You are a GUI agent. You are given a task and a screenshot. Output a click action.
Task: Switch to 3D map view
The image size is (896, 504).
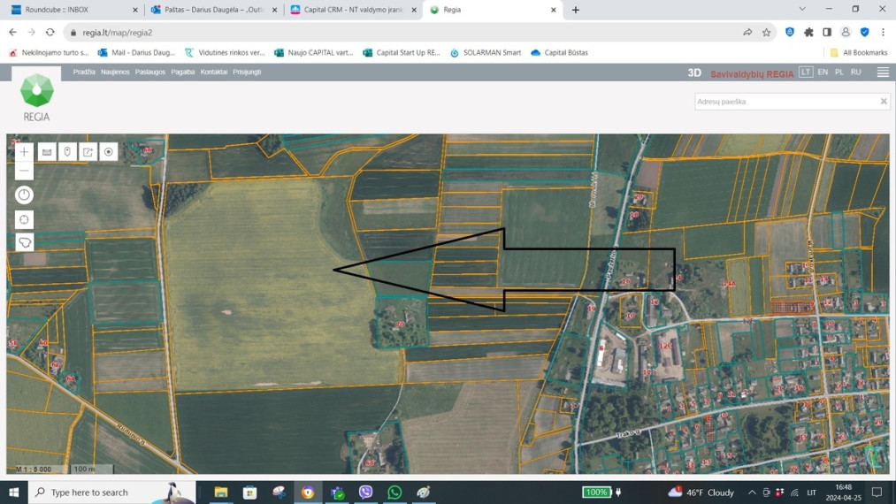[694, 73]
